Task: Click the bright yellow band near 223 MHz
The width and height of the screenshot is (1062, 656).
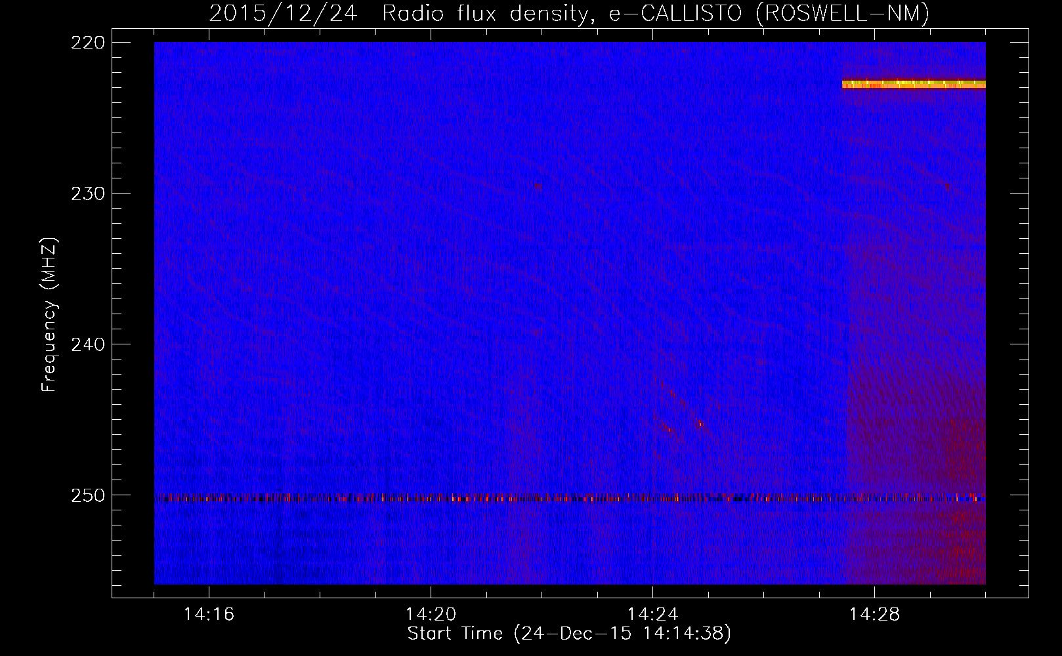Action: [x=914, y=84]
